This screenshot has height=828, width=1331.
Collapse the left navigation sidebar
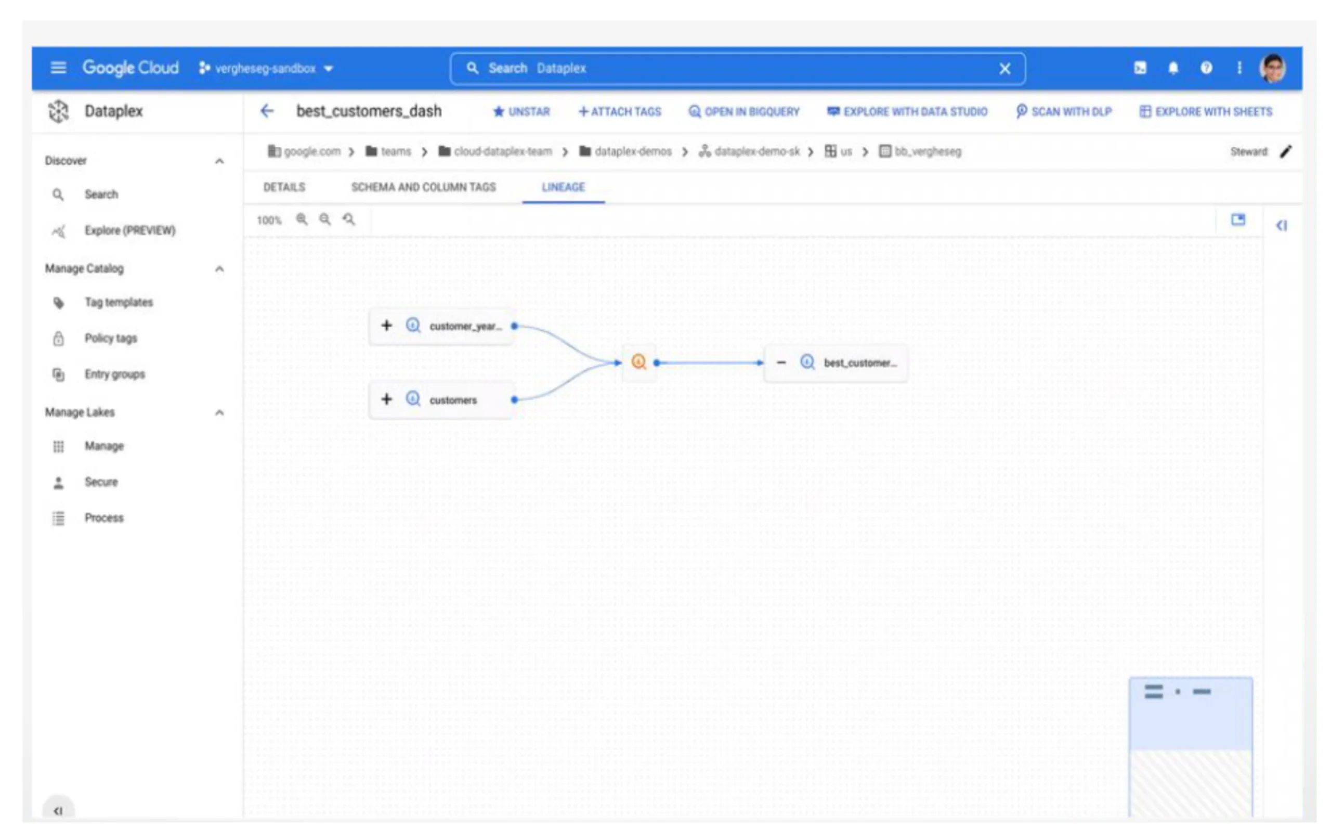coord(58,810)
